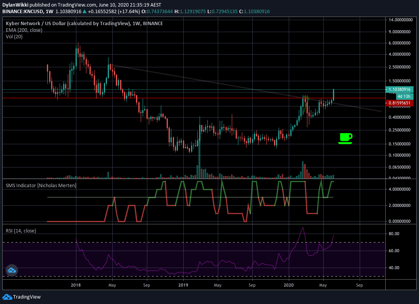Select the EMA (200, close) indicator label
Viewport: 419px width, 304px height.
(24, 30)
